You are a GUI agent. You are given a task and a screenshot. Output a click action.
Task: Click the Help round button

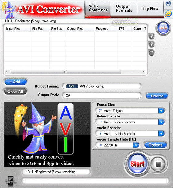(163, 28)
